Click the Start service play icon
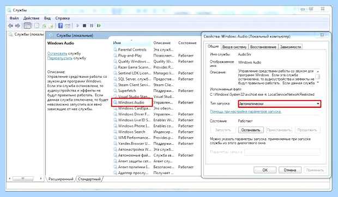338x197 pixels. [77, 26]
